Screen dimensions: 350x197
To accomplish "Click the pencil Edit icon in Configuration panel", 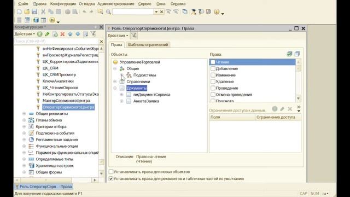I will (x=48, y=34).
